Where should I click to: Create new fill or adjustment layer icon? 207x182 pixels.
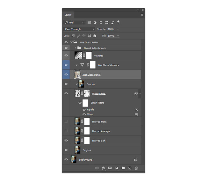117,168
